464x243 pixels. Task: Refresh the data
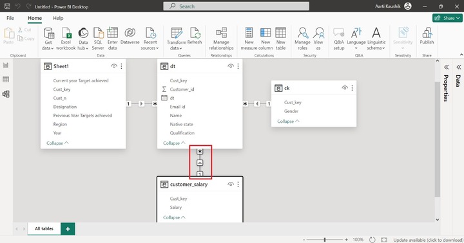coord(195,36)
